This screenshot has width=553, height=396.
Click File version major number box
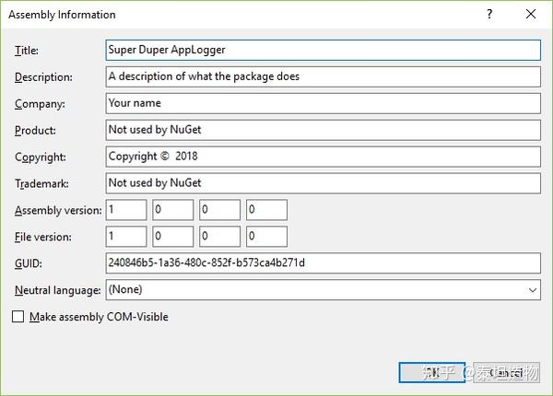(126, 237)
